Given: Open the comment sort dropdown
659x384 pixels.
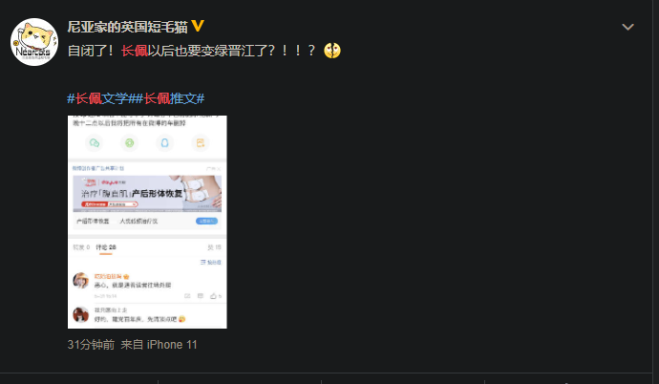Looking at the screenshot, I should 210,262.
